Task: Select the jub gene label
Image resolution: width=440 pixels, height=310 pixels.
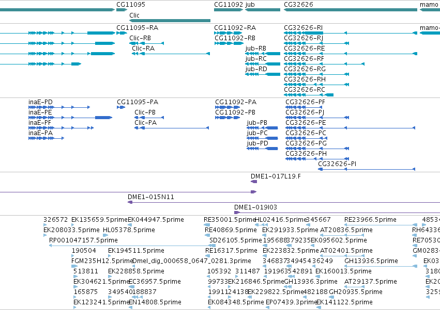Action: (250, 5)
